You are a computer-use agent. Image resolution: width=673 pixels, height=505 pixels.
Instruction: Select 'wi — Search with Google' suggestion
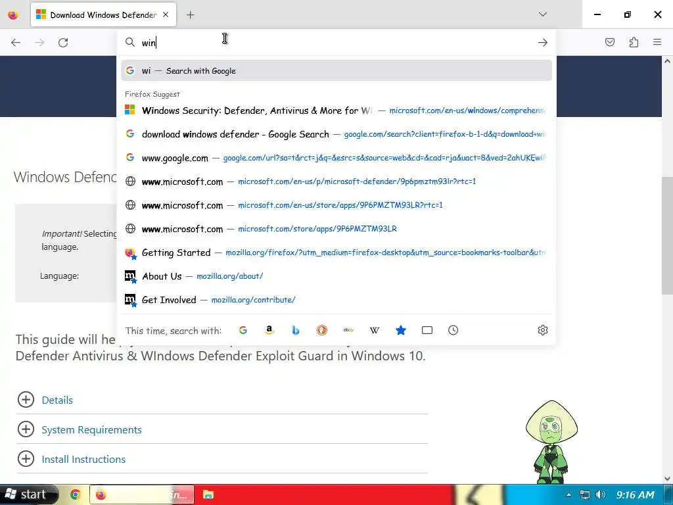point(336,71)
